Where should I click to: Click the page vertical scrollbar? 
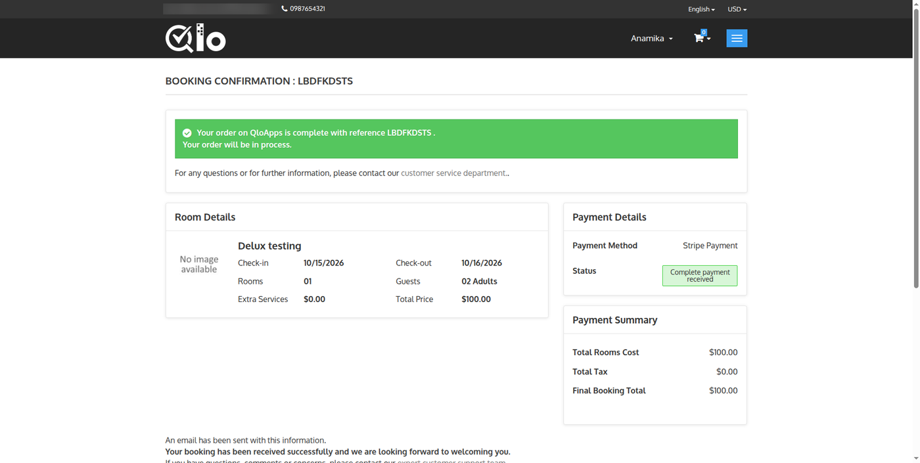(916, 148)
